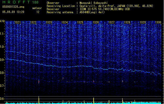164x104 pixels.
Task: Click the 1321 time marker
Action: coord(17,22)
